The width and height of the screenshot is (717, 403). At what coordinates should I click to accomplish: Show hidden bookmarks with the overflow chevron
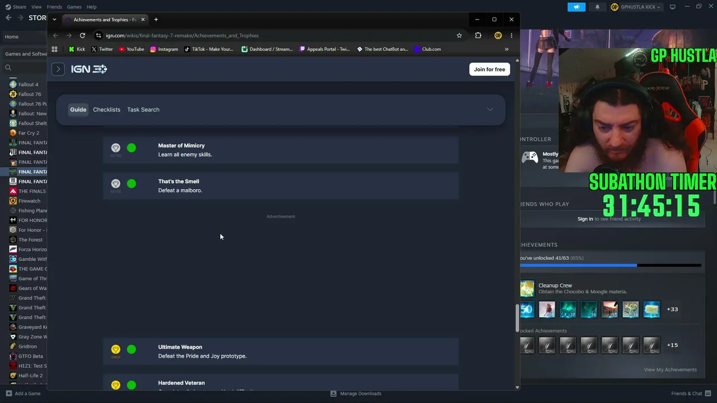pyautogui.click(x=506, y=49)
